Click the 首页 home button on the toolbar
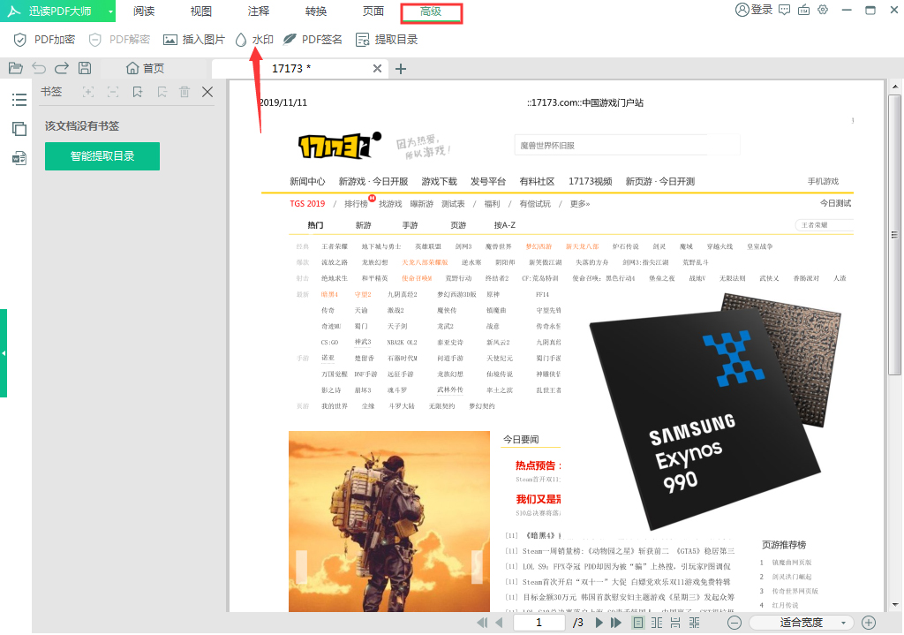 (x=146, y=67)
